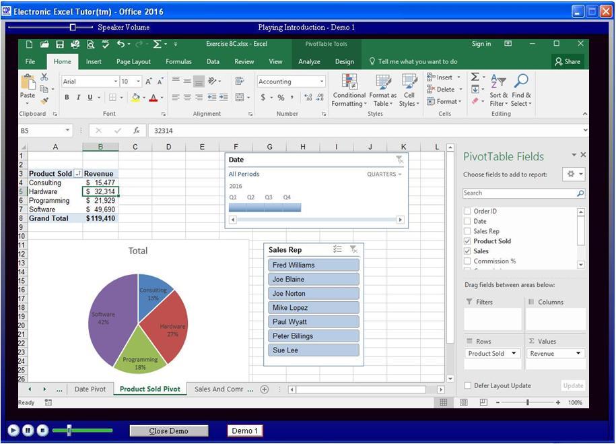Image resolution: width=616 pixels, height=444 pixels.
Task: Switch to the Insert ribbon tab
Action: (94, 61)
